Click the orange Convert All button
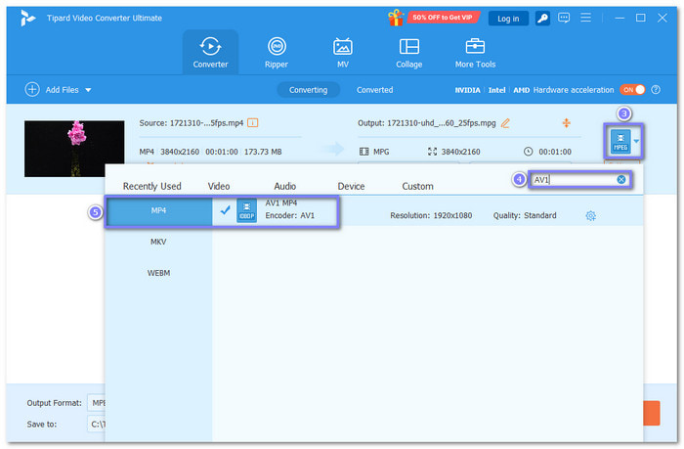The height and width of the screenshot is (449, 684). click(652, 413)
